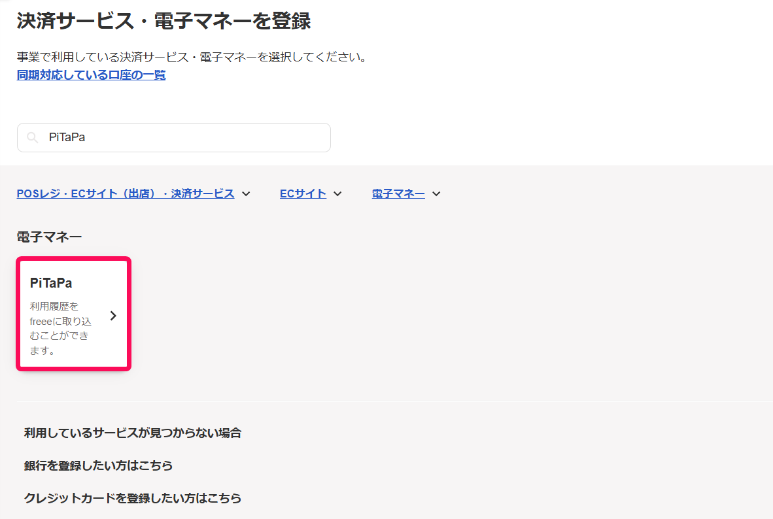Expand chevron next to ECサイト
This screenshot has width=773, height=519.
(337, 193)
